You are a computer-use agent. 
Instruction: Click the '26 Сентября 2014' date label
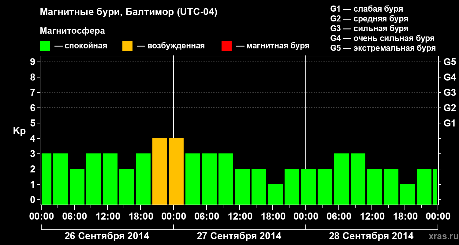[107, 236]
